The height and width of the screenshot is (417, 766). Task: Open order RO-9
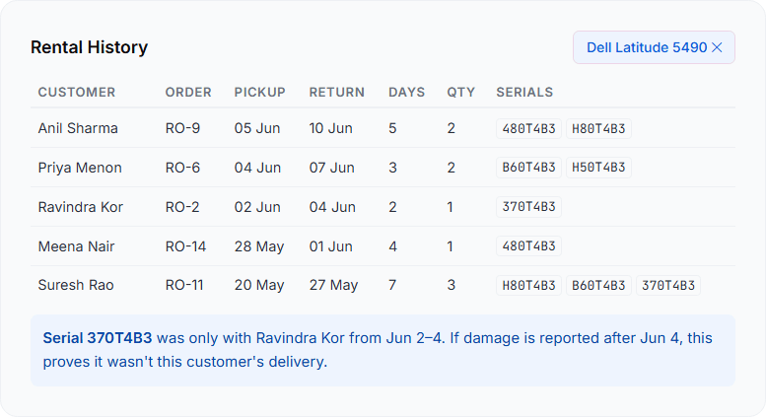coord(182,128)
